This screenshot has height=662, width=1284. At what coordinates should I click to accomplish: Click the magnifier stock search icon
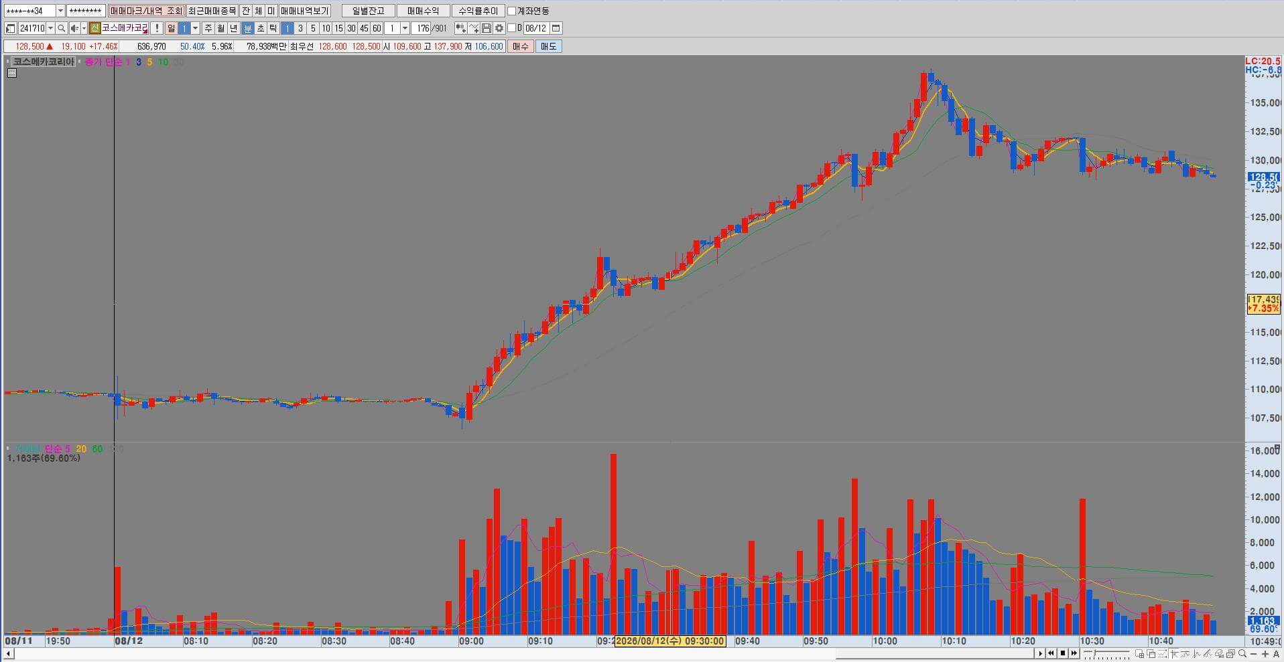pos(61,28)
